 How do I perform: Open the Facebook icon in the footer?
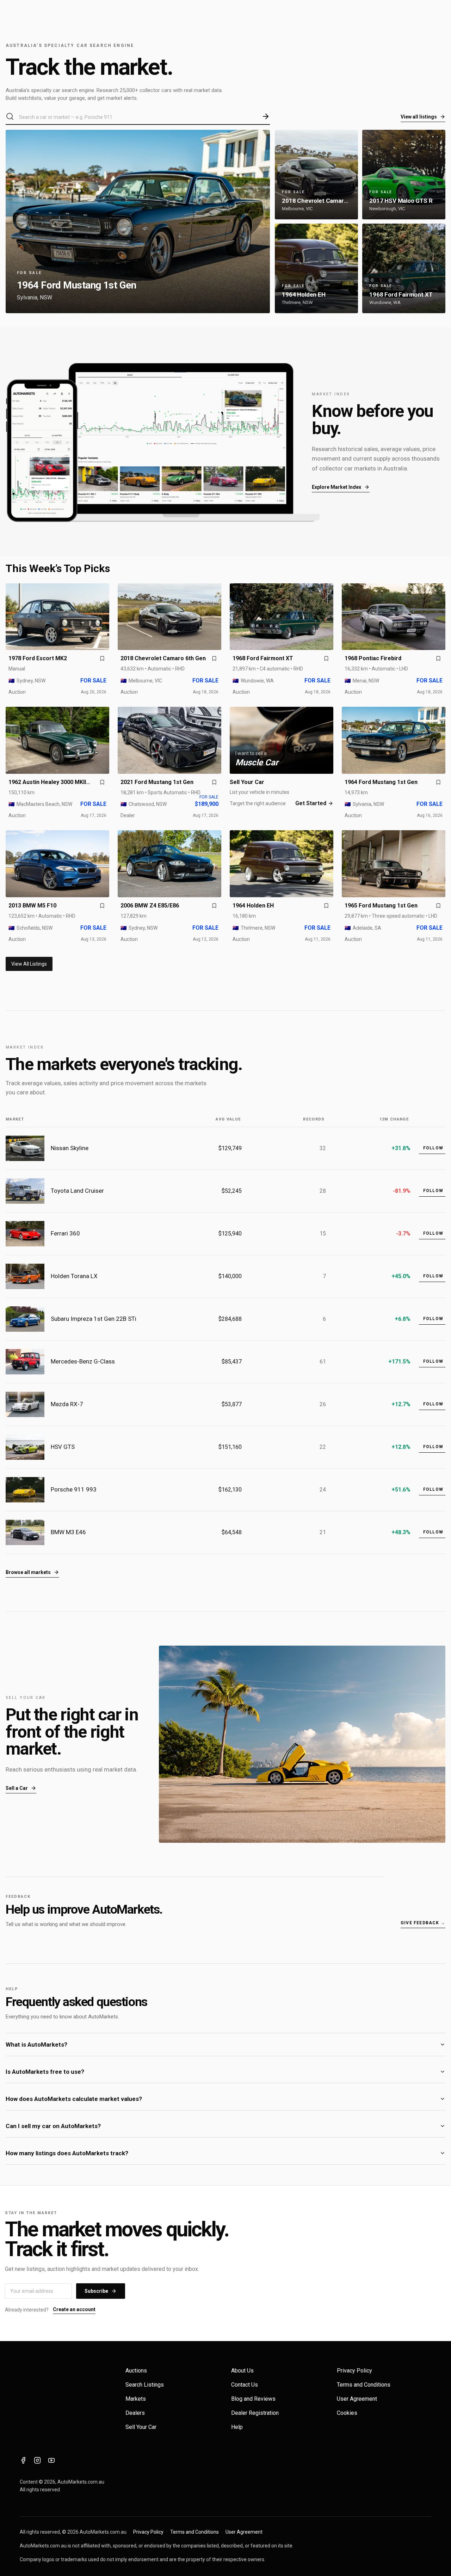tap(23, 2460)
